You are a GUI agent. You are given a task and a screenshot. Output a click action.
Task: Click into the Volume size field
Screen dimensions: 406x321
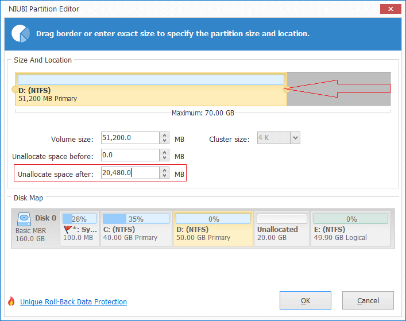(x=129, y=138)
